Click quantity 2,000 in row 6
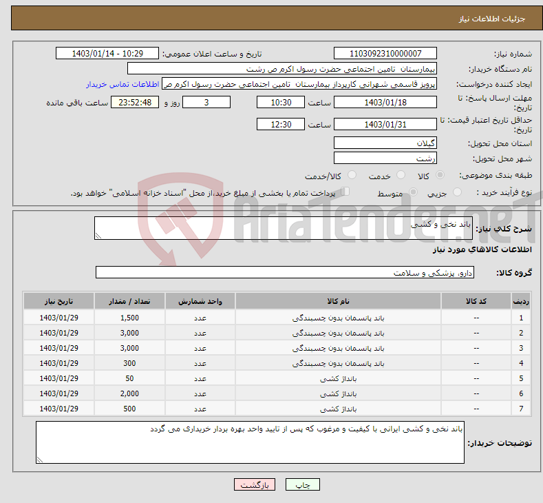This screenshot has width=543, height=503. point(129,394)
